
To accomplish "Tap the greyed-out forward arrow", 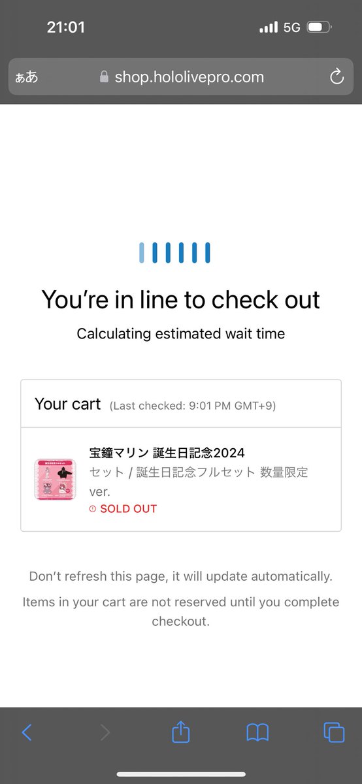I will tap(105, 732).
